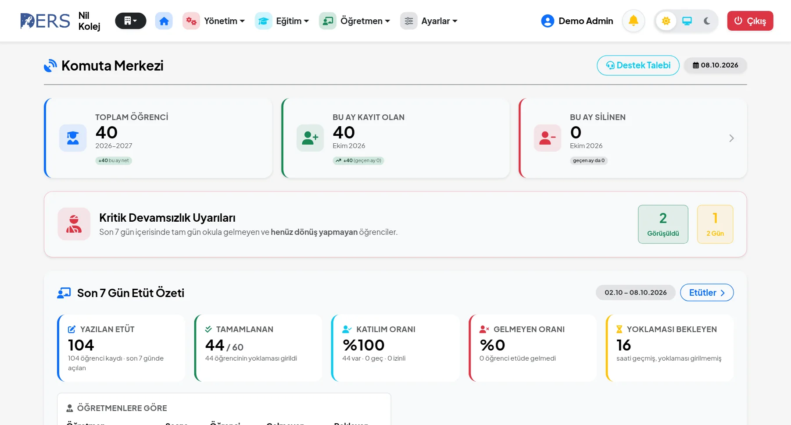The width and height of the screenshot is (791, 425).
Task: Click the Öğretmenlere Göre person icon
Action: pyautogui.click(x=70, y=408)
